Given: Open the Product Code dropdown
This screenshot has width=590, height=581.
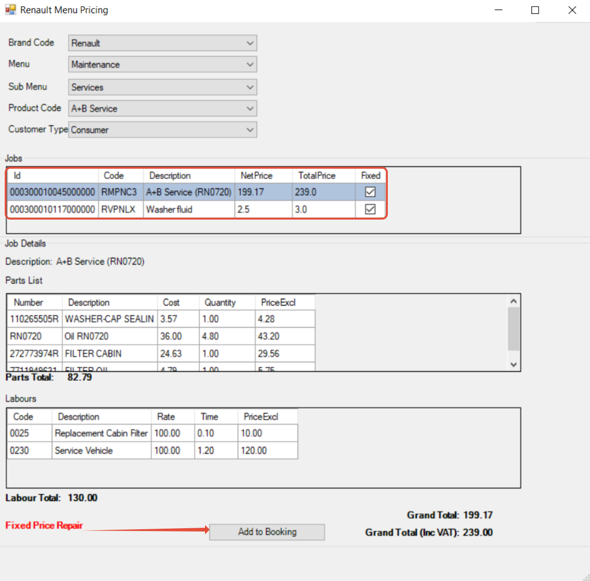Looking at the screenshot, I should click(x=163, y=108).
